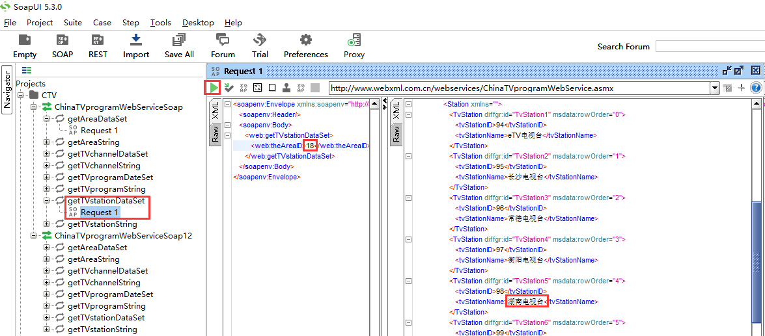The image size is (765, 336).
Task: Switch to the Raw tab in request panel
Action: point(214,134)
